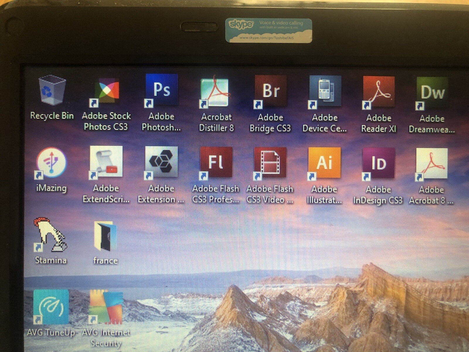This screenshot has width=469, height=352.
Task: Select the iMazing shortcut icon
Action: pyautogui.click(x=51, y=163)
